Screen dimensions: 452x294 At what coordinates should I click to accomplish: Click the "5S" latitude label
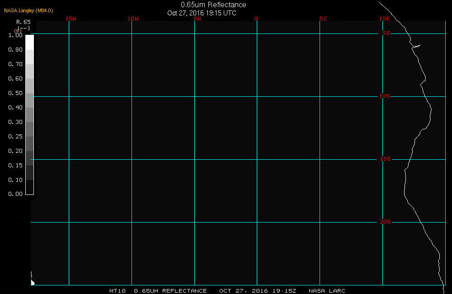[386, 33]
